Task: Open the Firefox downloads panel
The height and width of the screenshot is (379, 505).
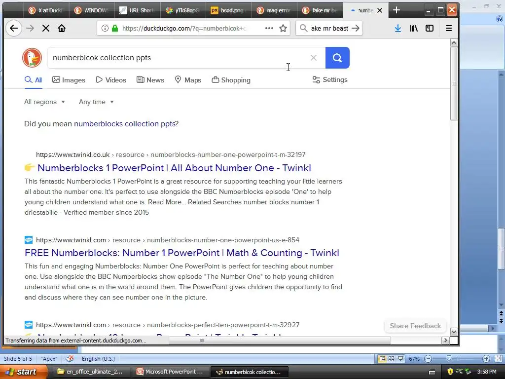Action: click(398, 28)
